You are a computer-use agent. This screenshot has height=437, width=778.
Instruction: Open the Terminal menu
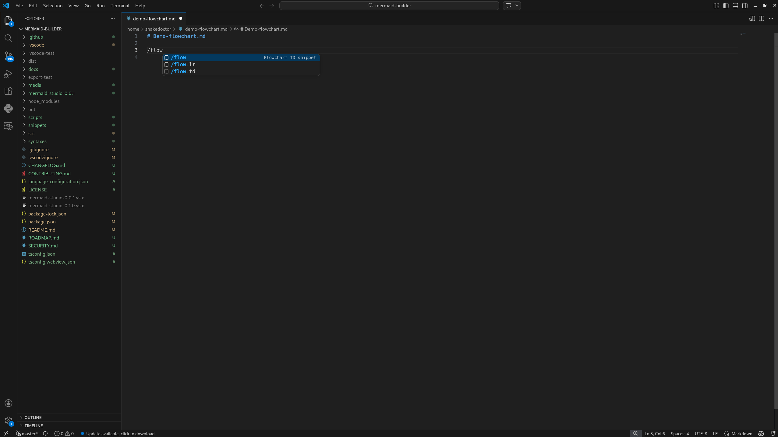coord(120,5)
